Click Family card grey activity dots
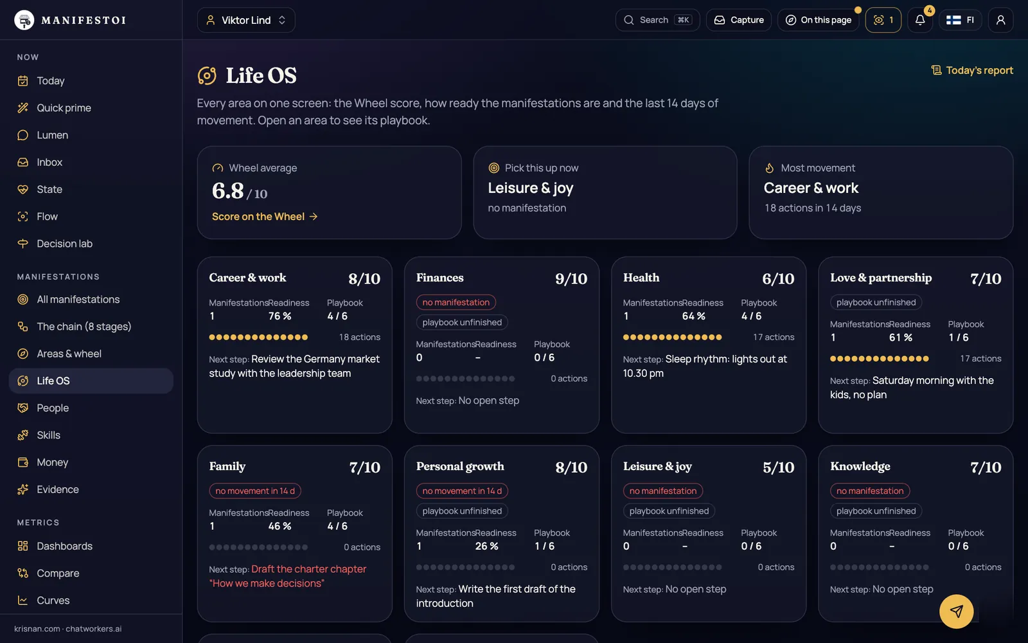Image resolution: width=1028 pixels, height=643 pixels. coord(258,547)
